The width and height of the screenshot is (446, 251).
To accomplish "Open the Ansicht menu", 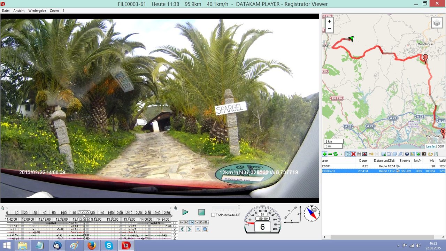I will click(19, 10).
